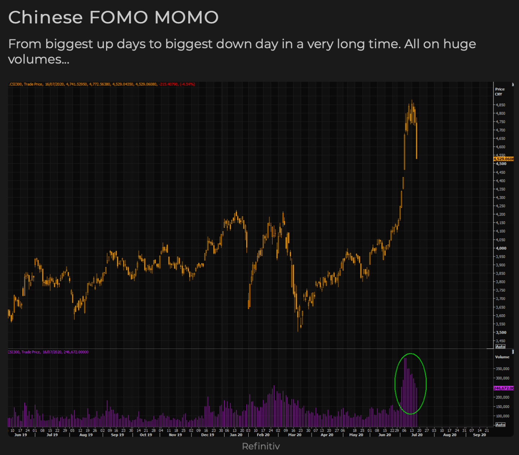
Task: Click the magenta 246,672 volume value tag
Action: coord(504,388)
